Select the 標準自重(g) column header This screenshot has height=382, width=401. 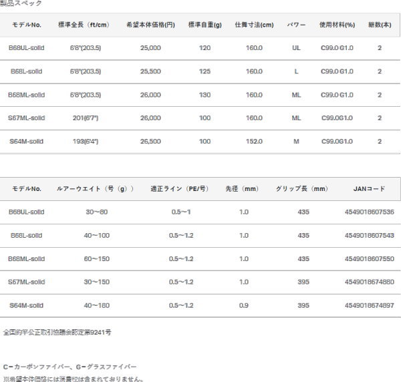(x=205, y=25)
